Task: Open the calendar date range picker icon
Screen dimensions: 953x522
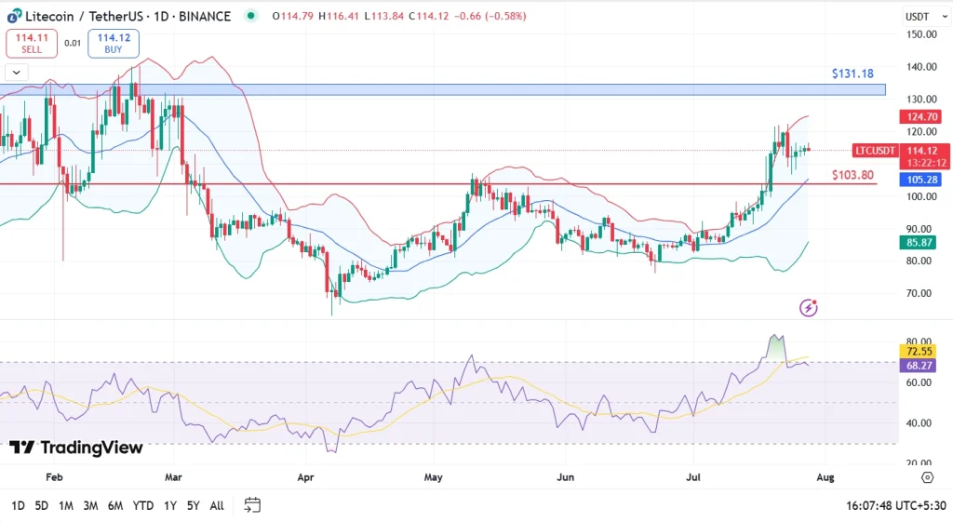Action: click(x=252, y=505)
